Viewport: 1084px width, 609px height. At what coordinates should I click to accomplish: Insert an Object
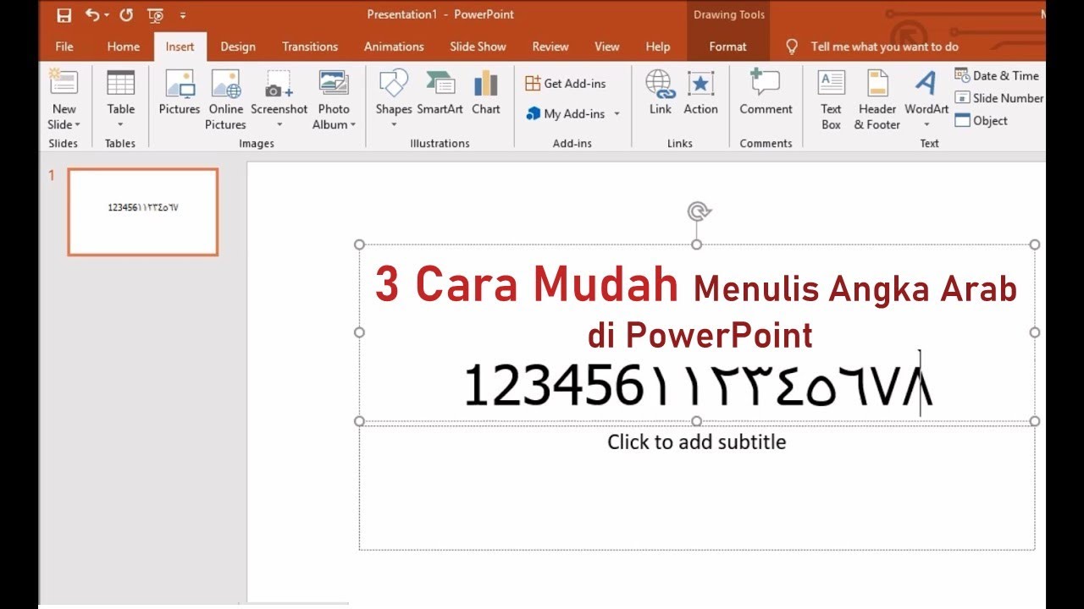pos(982,120)
